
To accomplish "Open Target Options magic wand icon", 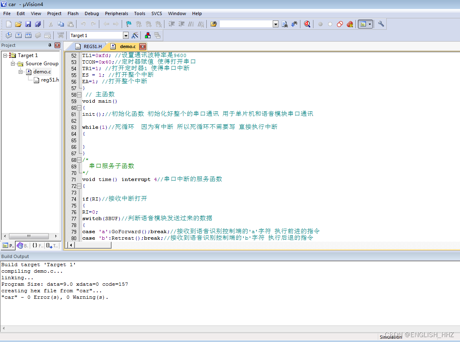I will [x=135, y=35].
